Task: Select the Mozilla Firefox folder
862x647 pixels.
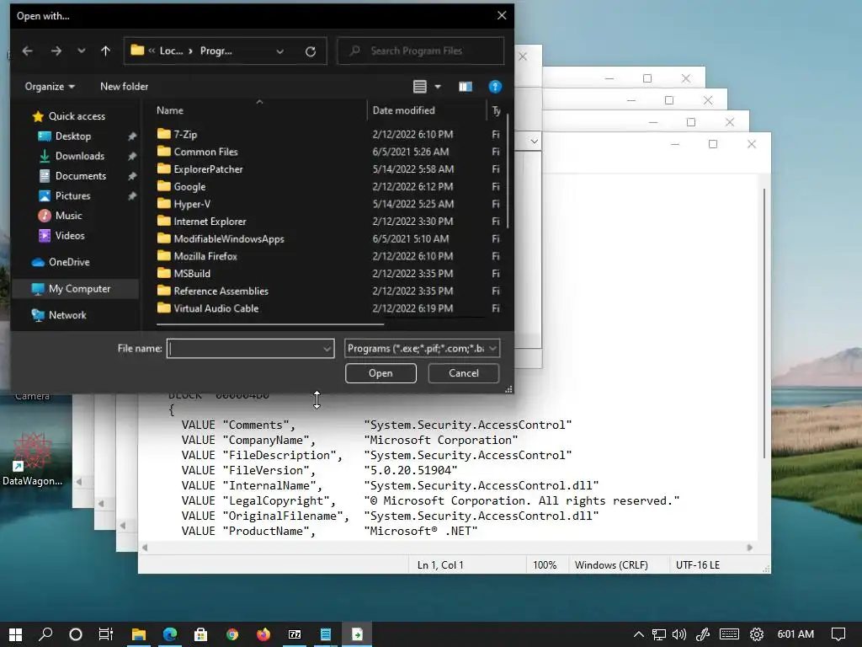Action: (205, 256)
